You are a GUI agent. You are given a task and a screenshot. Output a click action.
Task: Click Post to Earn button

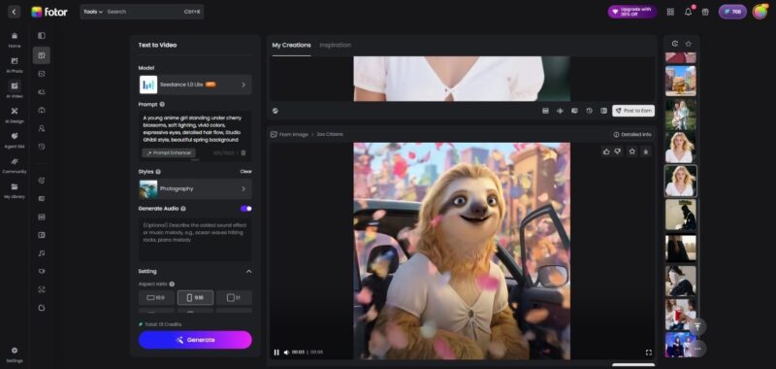633,111
